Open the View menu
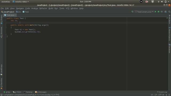171x96 pixels. (12, 8)
